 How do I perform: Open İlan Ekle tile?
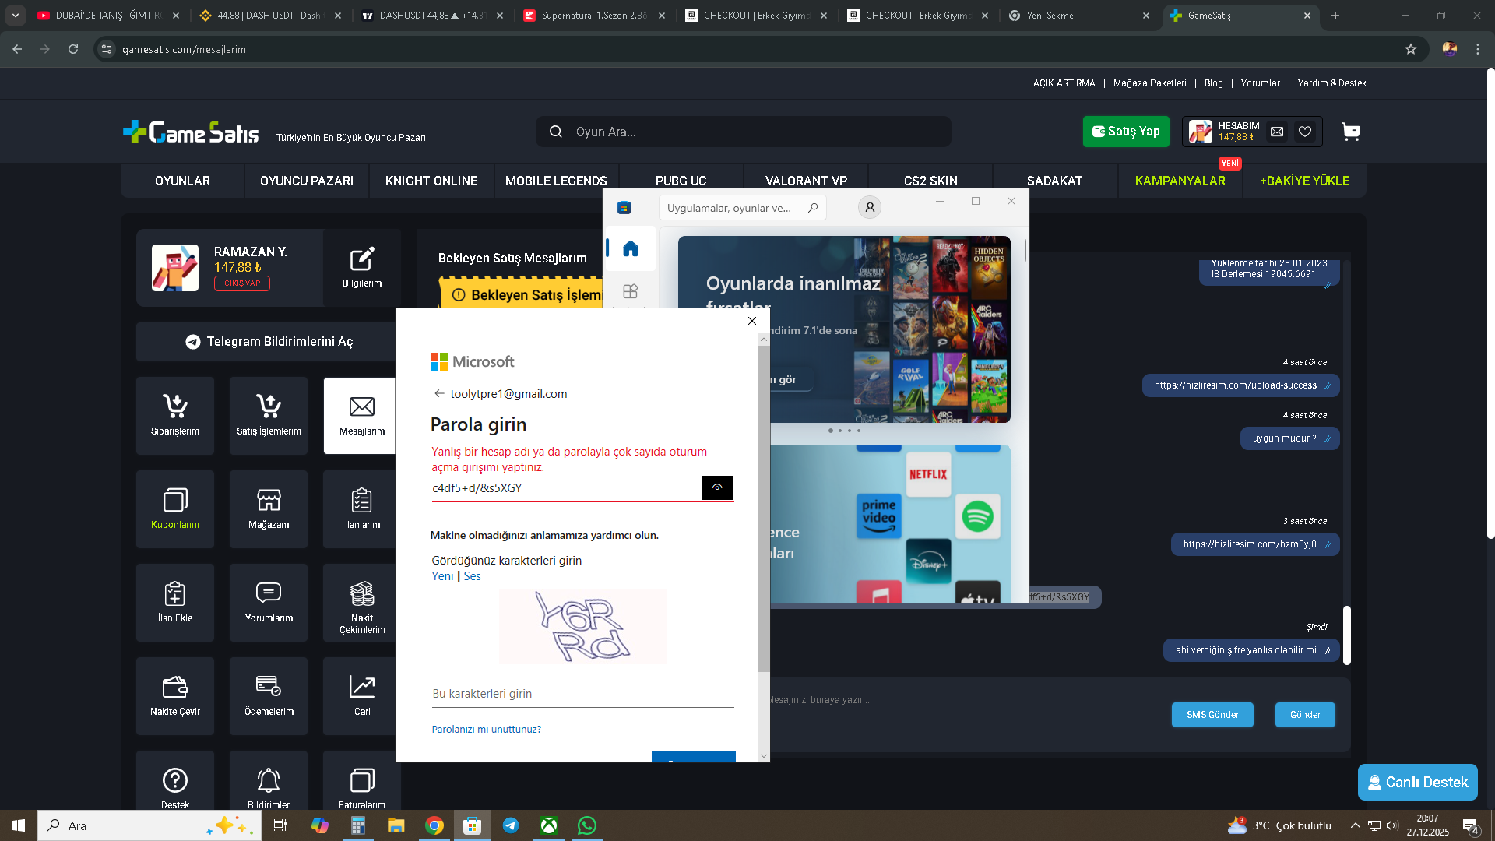coord(175,602)
